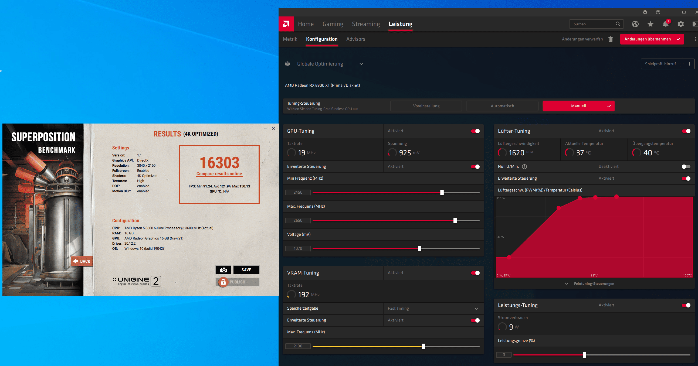
Task: Click the score 16303
Action: coord(219,163)
